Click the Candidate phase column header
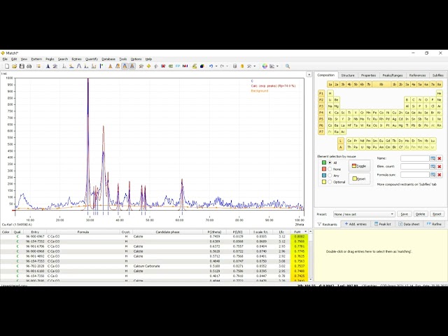 coord(167,232)
